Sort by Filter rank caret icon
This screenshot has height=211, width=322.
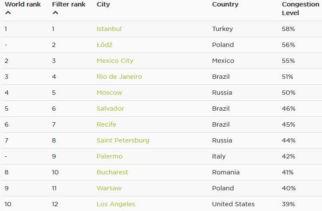tap(55, 13)
